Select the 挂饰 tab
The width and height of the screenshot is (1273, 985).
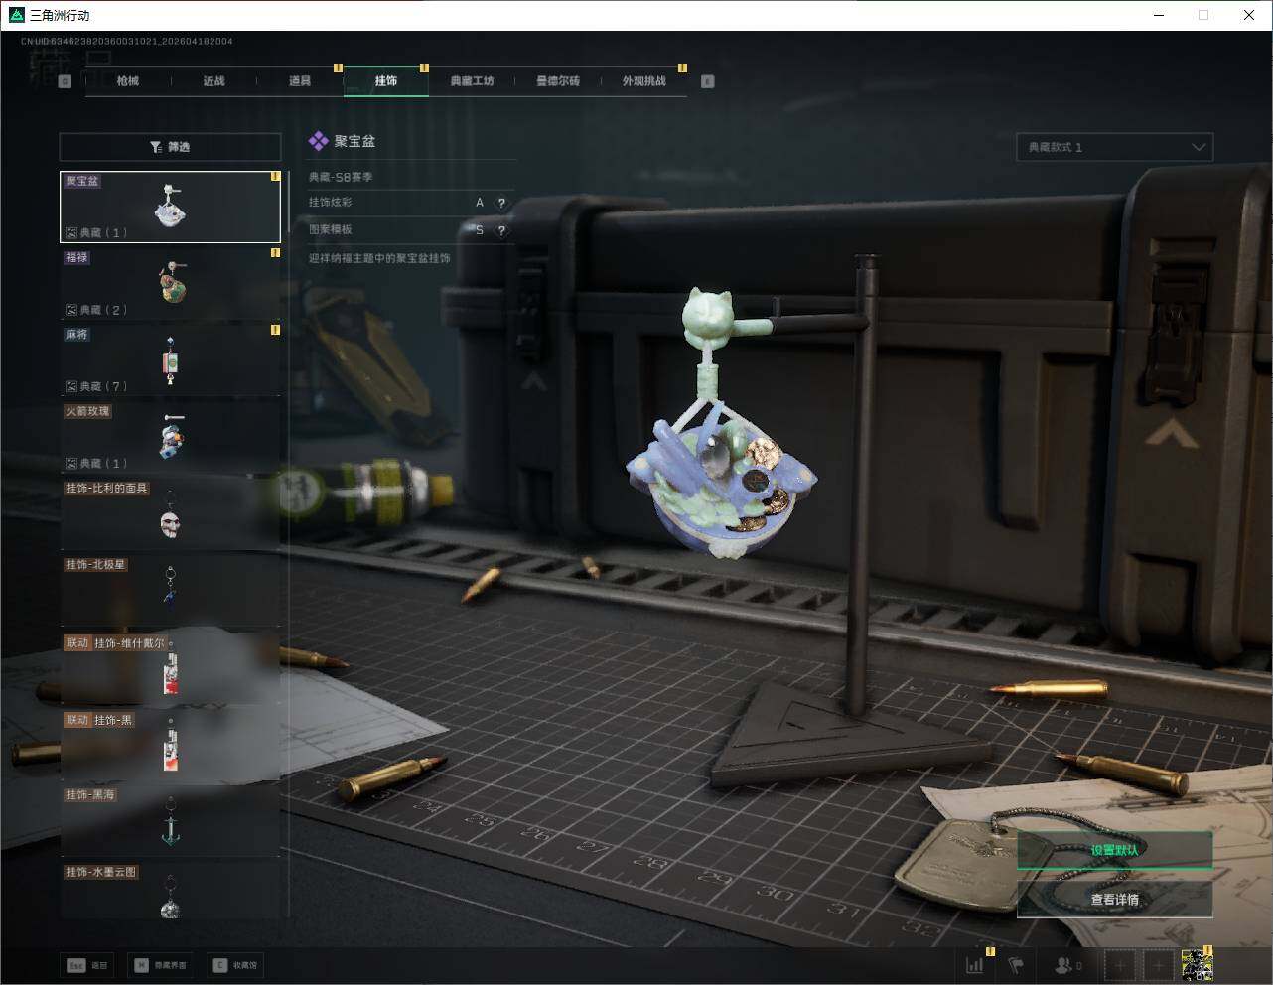[386, 81]
